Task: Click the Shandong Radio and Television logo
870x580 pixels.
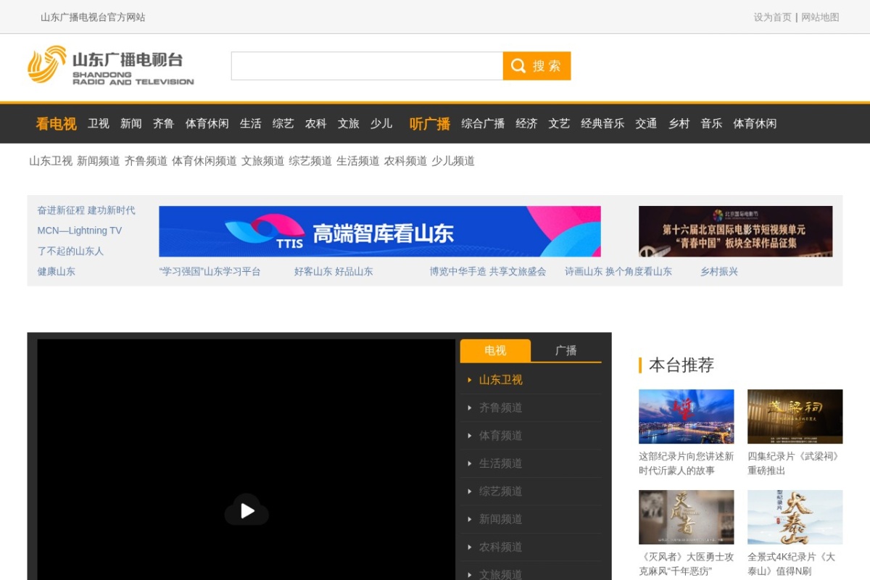Action: (111, 66)
